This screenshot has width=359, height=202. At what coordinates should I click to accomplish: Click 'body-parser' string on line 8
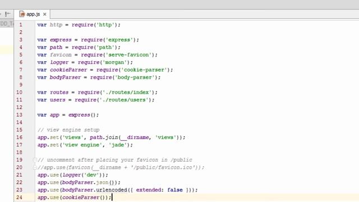[x=135, y=77]
